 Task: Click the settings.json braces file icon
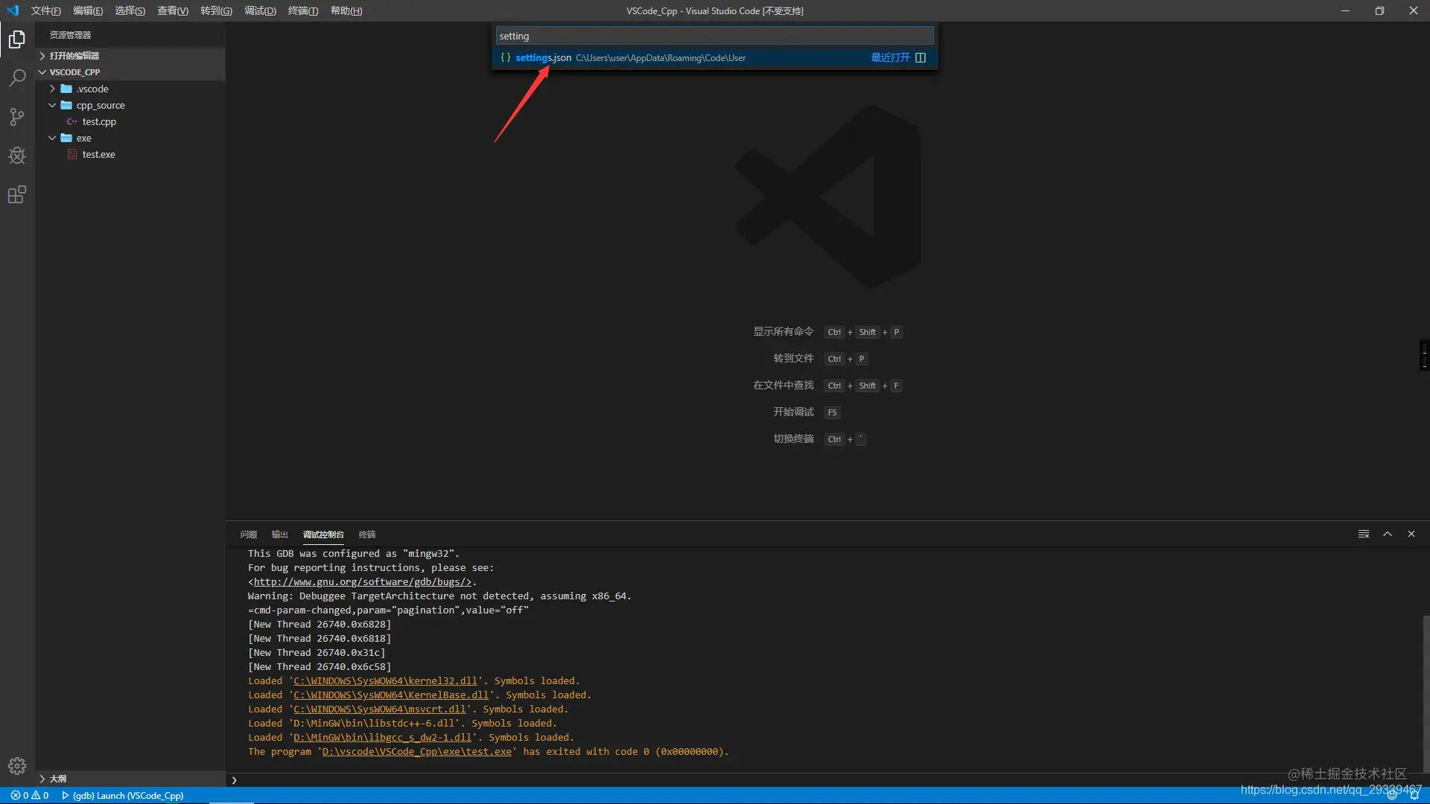click(x=506, y=58)
